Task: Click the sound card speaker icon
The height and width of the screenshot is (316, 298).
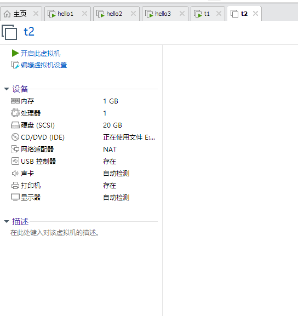Action: pos(15,173)
